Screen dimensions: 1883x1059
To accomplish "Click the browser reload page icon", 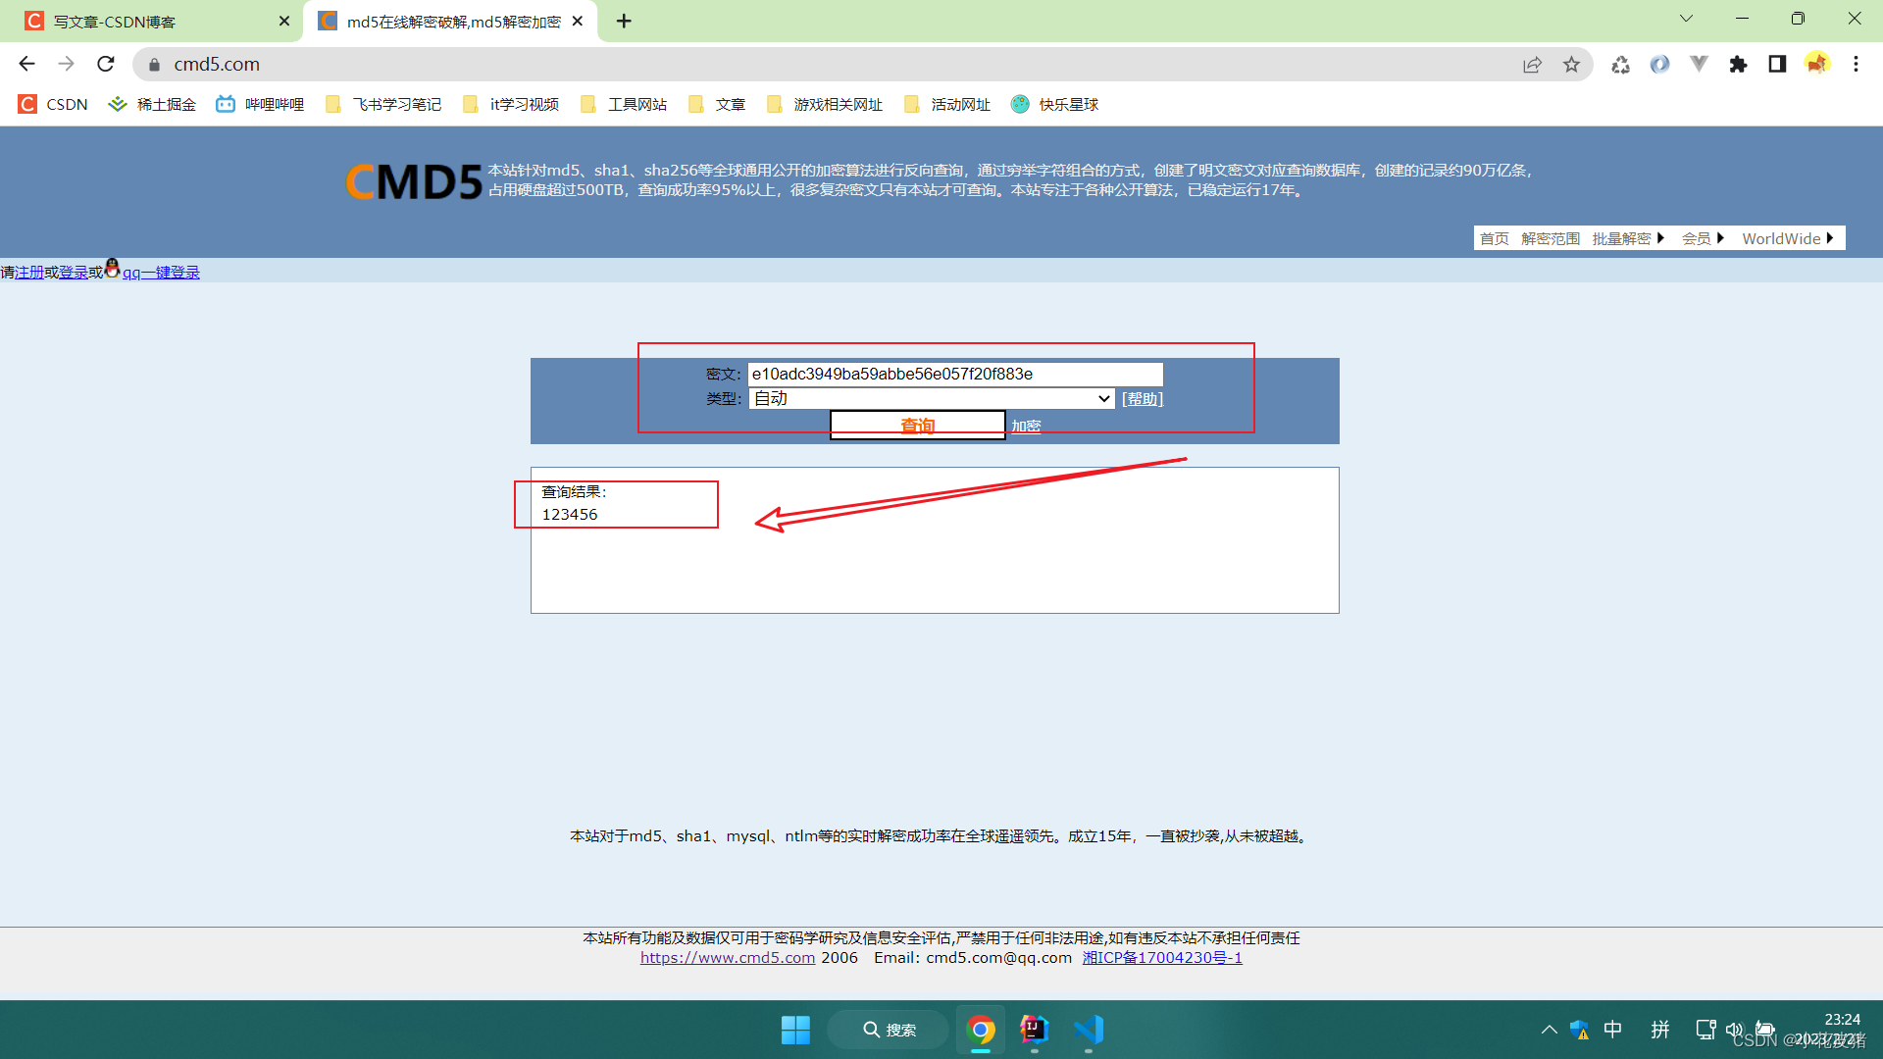I will point(106,64).
